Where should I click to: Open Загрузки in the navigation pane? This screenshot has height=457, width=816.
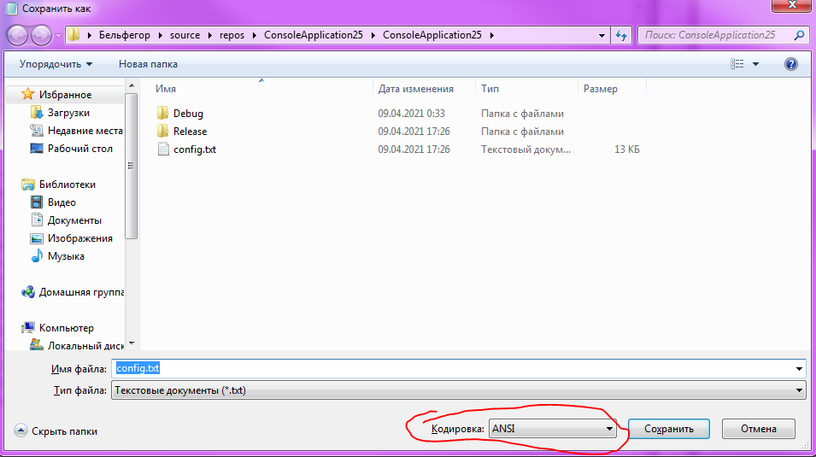[x=68, y=113]
